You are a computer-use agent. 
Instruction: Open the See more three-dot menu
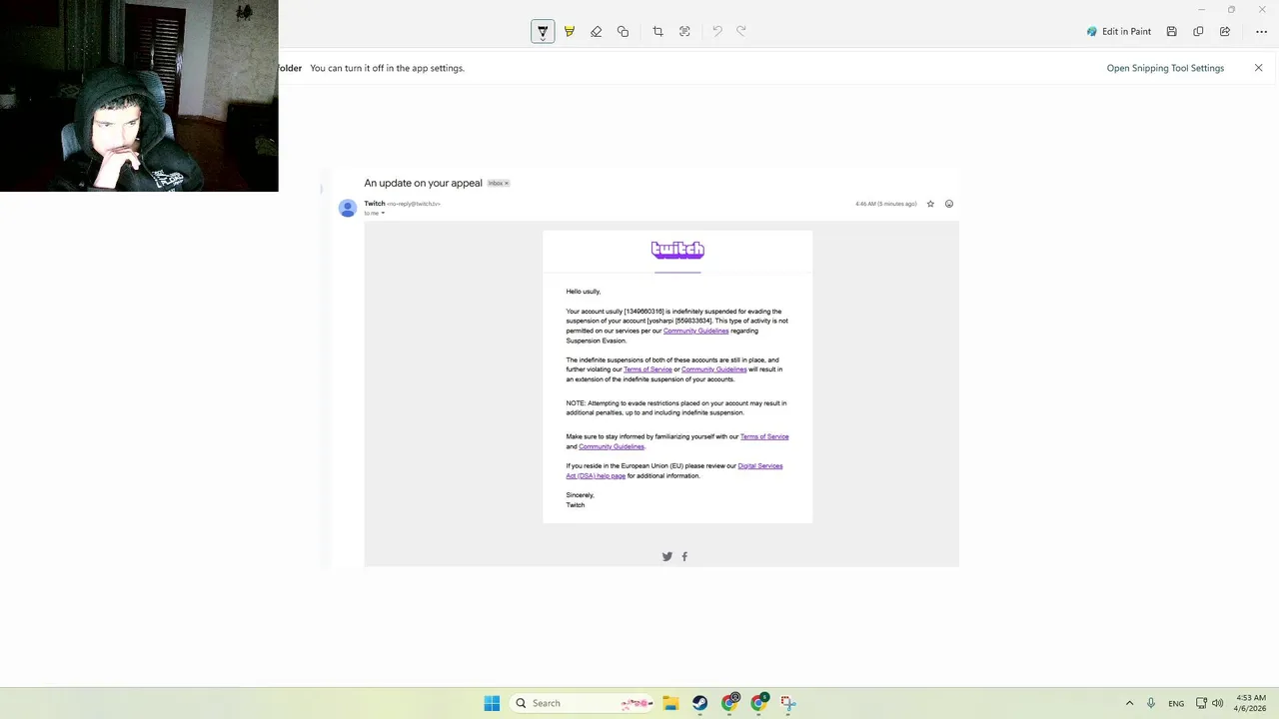1261,31
